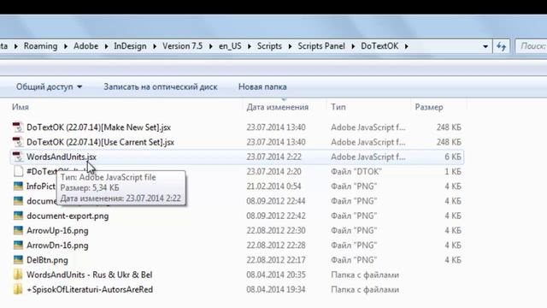Sort by the Тип column header

point(338,107)
